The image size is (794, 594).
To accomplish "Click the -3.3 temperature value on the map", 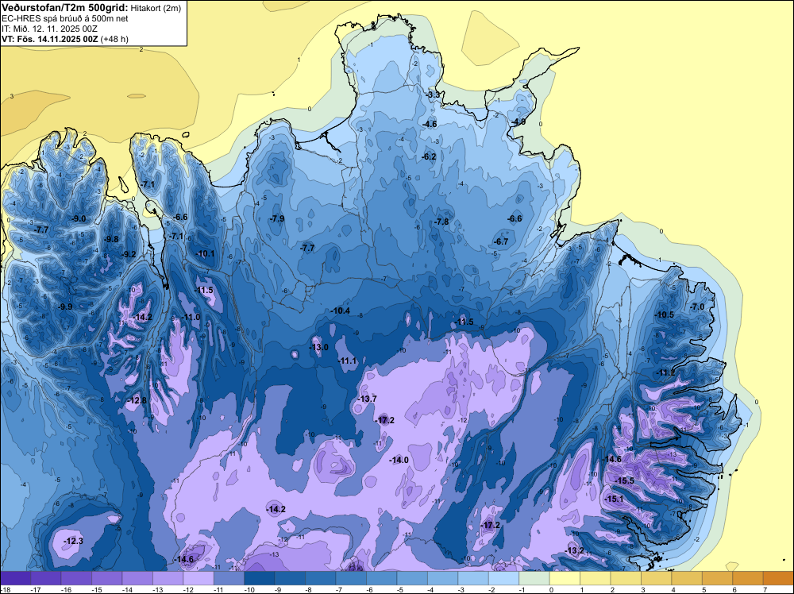I will [x=433, y=94].
